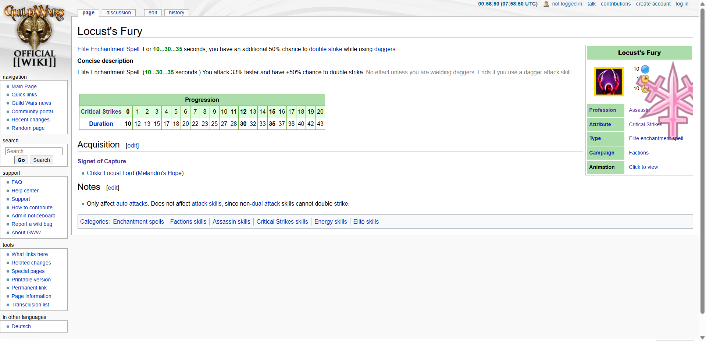Open the history tab
Screen dimensions: 706x341
tap(176, 13)
